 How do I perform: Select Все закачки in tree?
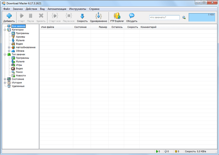pyautogui.click(x=19, y=26)
